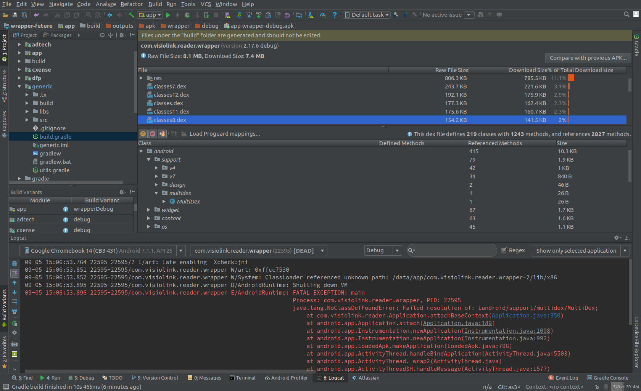Take a screenshot with the camera icon
Viewport: 641px width, 391px height.
click(14, 344)
